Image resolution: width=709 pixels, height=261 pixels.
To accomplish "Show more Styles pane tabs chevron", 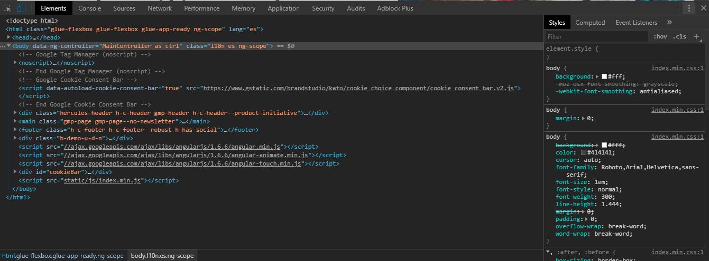I will 669,22.
